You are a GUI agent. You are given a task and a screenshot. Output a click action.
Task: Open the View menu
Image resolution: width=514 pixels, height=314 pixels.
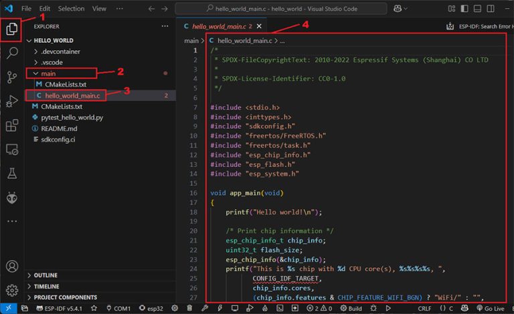(x=99, y=9)
